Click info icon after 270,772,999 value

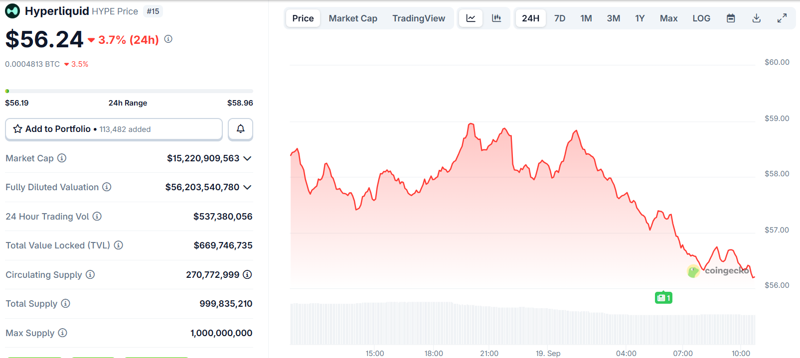[247, 274]
